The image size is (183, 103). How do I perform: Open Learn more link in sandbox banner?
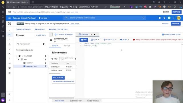[x=74, y=23]
